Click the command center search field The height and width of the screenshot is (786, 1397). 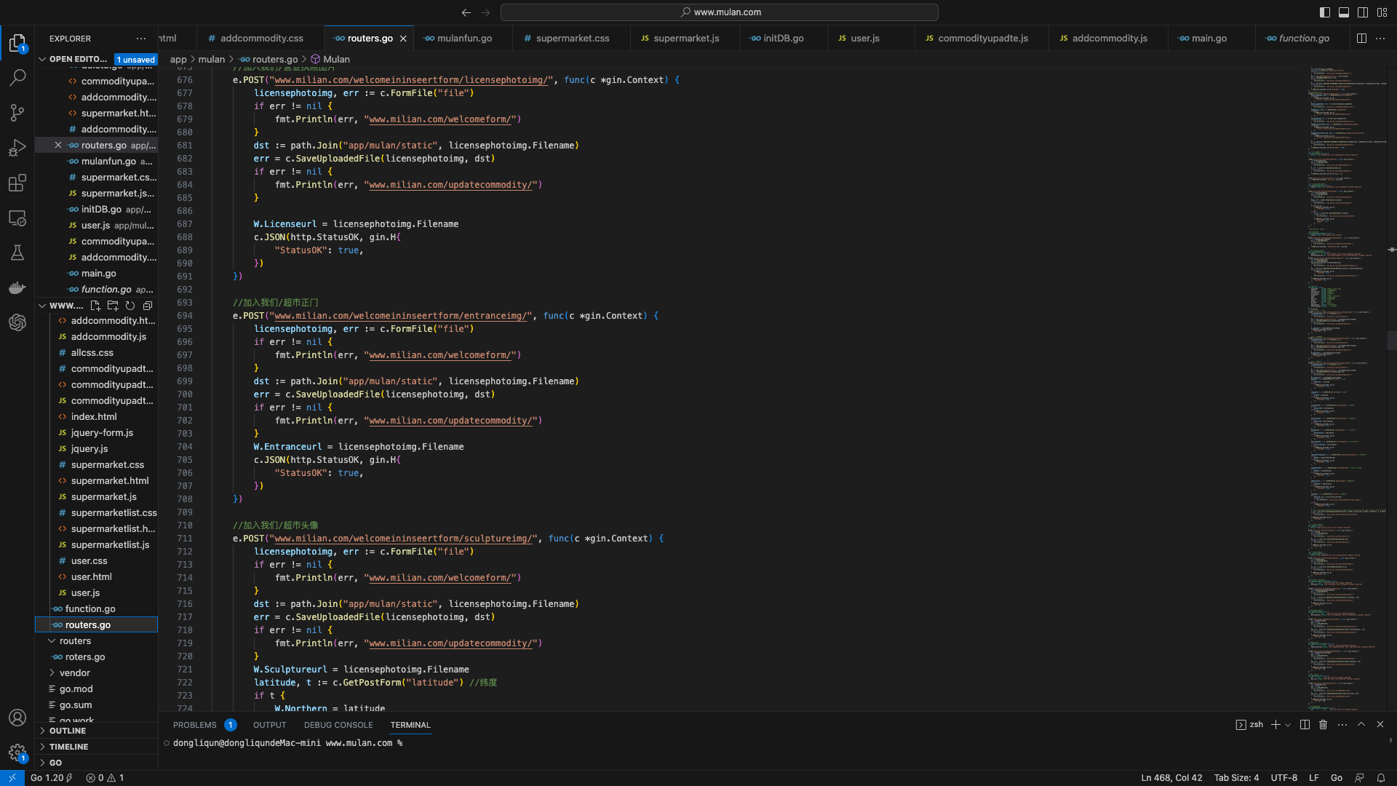pyautogui.click(x=720, y=12)
